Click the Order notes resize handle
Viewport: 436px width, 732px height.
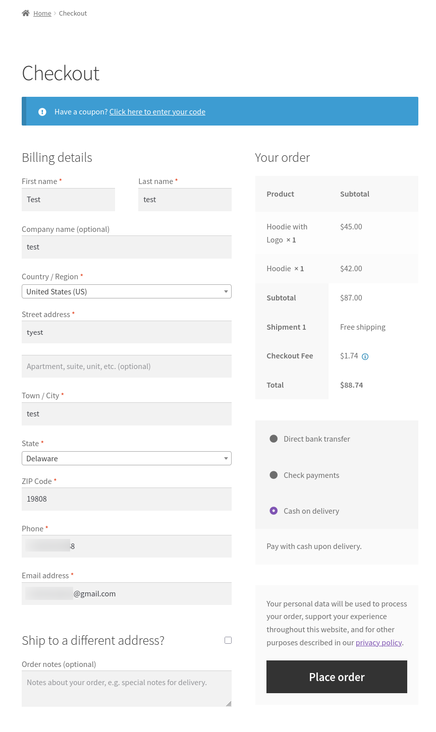tap(229, 703)
